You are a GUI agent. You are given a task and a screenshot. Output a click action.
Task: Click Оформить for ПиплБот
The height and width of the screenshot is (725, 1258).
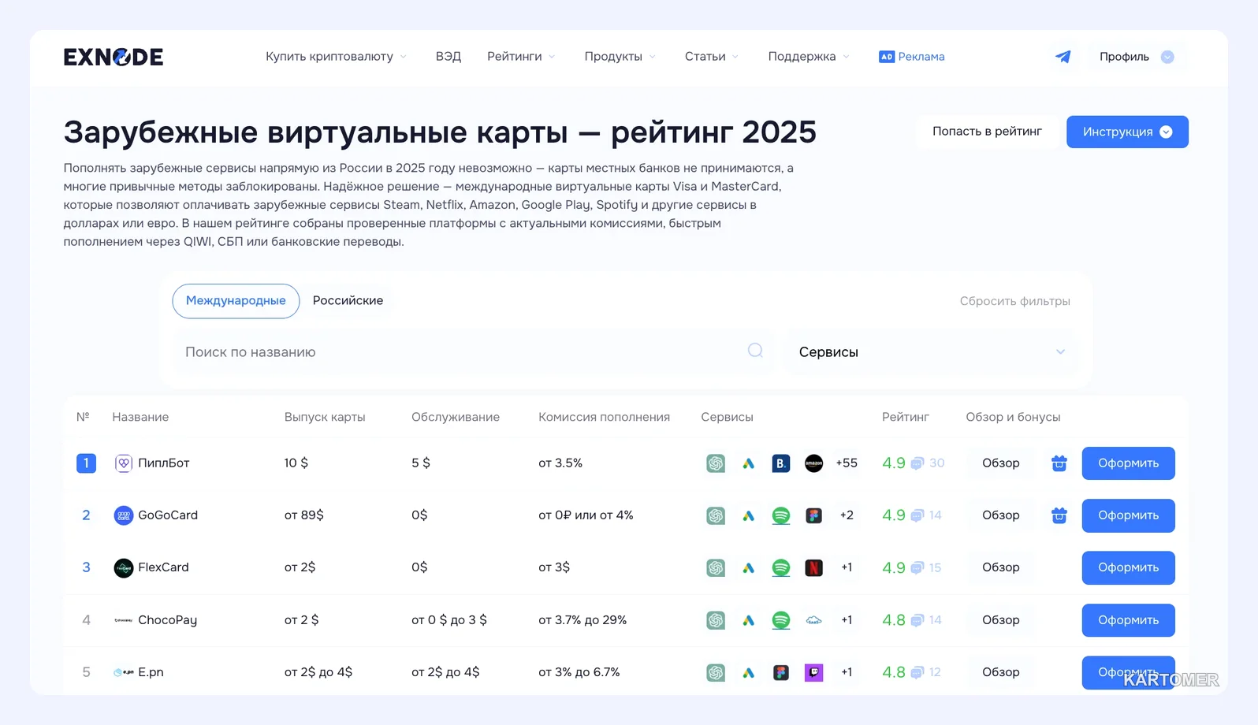[1128, 463]
